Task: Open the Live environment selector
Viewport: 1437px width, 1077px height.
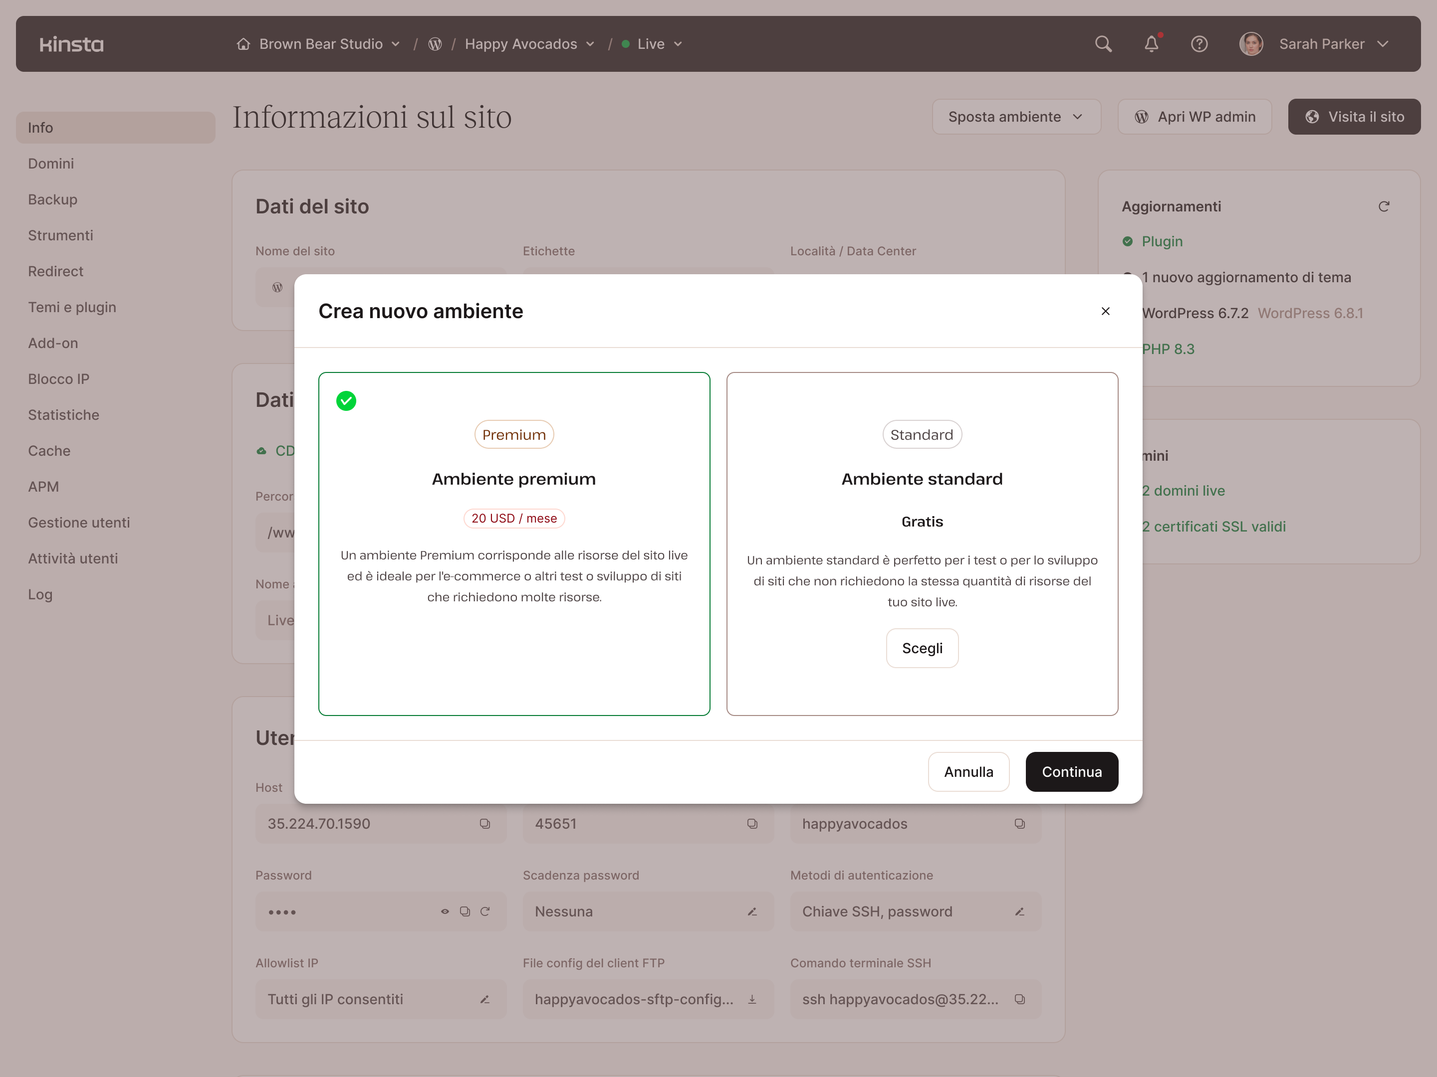Action: 652,43
